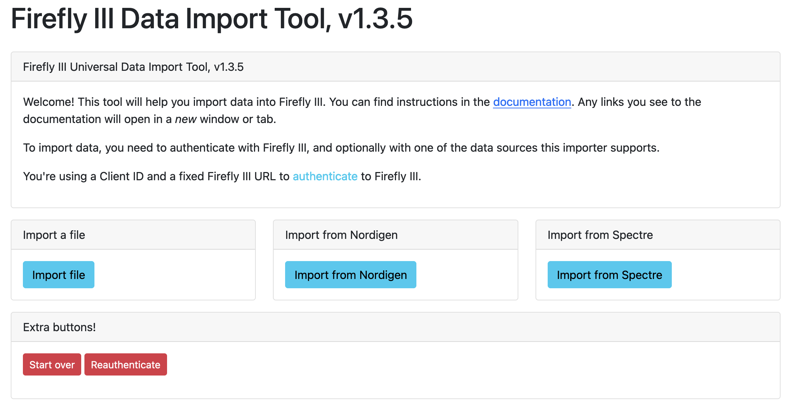Click the Extra buttons panel header

pos(59,327)
